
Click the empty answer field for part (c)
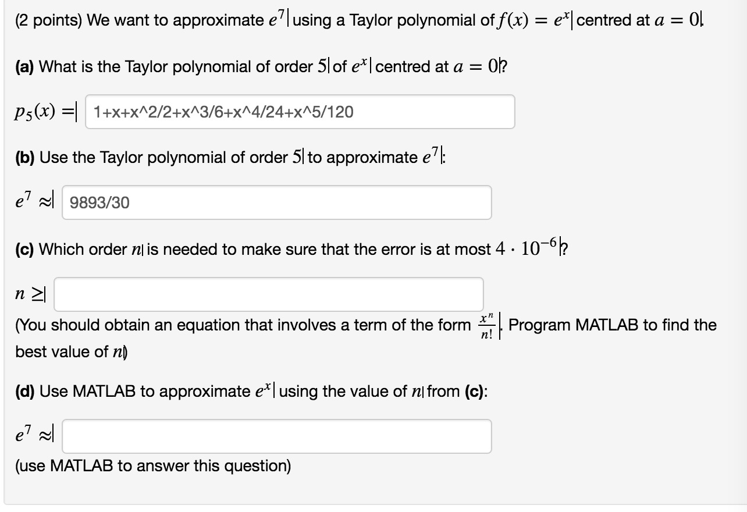(268, 294)
